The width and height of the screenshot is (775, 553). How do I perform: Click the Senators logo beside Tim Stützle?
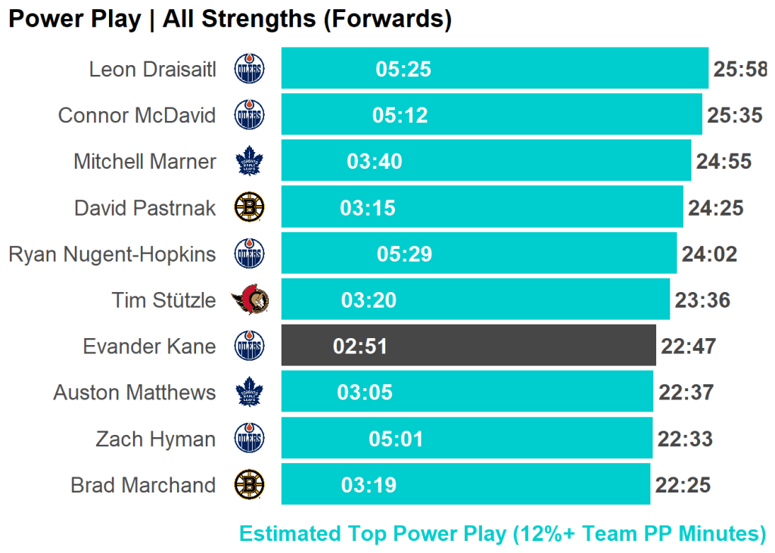pyautogui.click(x=250, y=300)
